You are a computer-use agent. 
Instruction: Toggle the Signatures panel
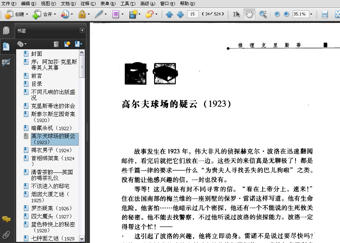(x=6, y=62)
